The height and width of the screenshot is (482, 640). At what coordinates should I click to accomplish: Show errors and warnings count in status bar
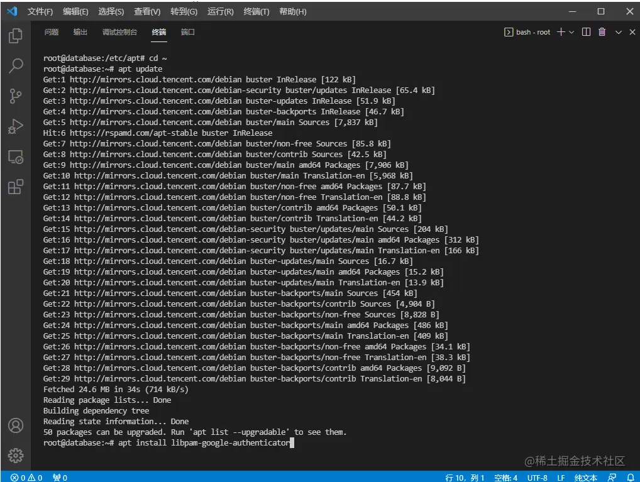(x=26, y=477)
